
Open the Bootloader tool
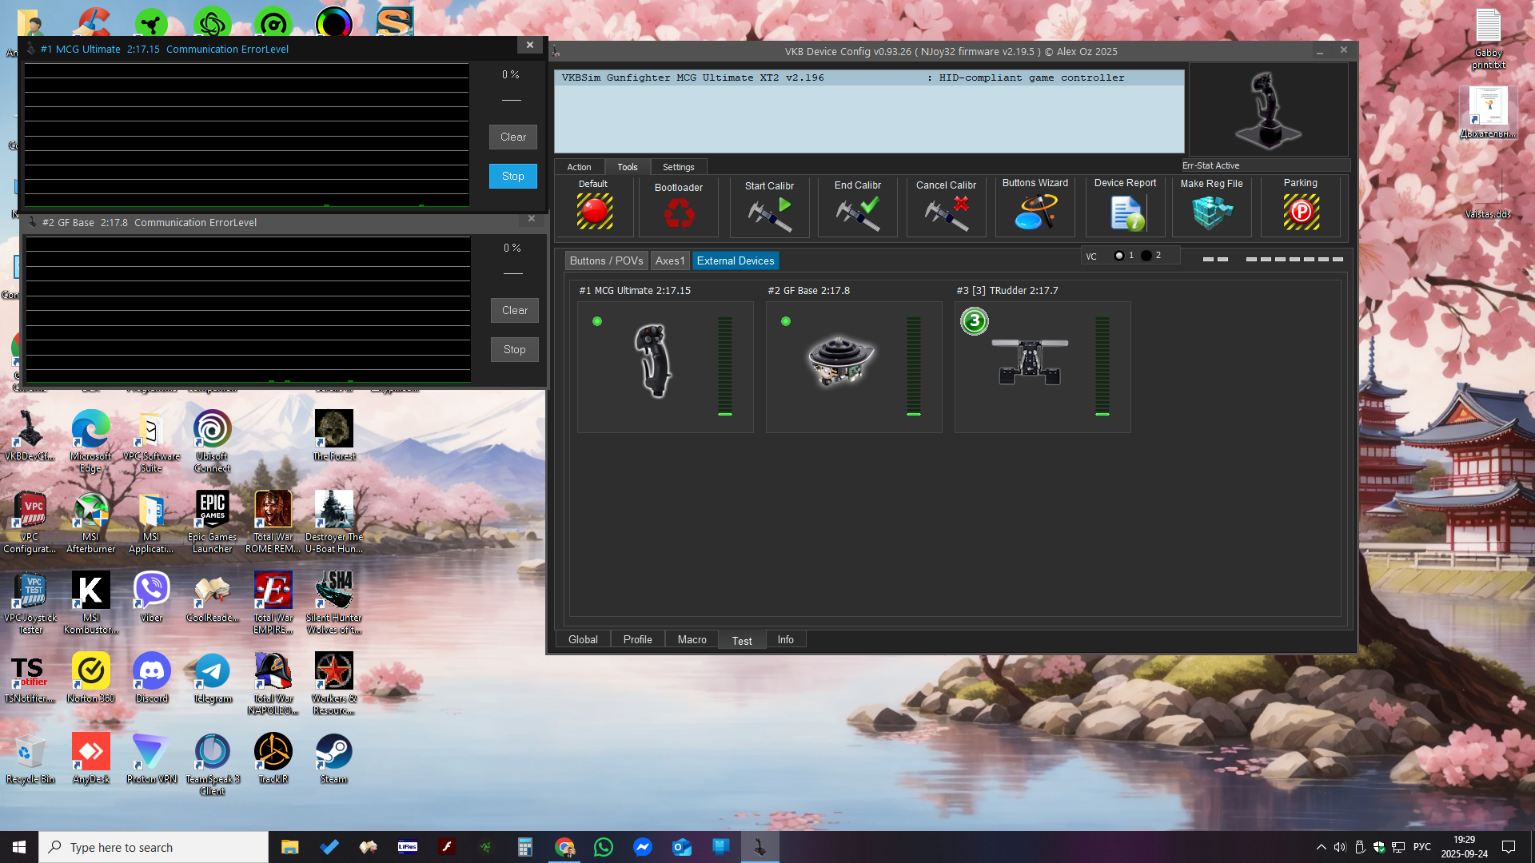coord(679,213)
